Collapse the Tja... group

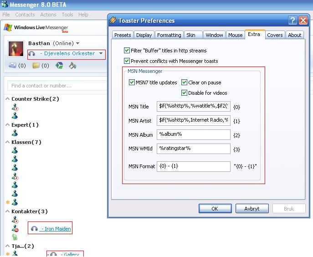(x=8, y=246)
